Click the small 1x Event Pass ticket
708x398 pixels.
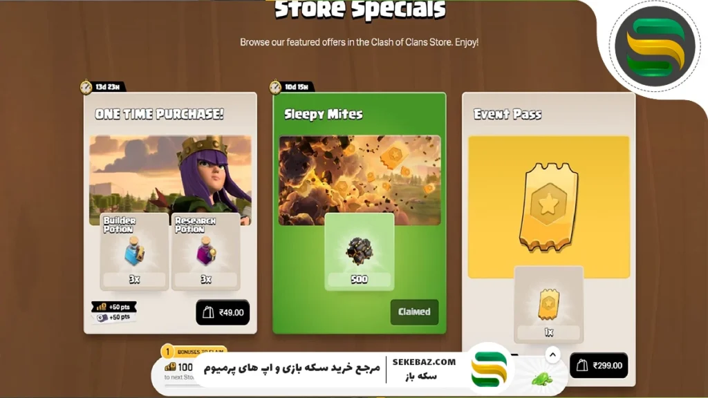[548, 305]
